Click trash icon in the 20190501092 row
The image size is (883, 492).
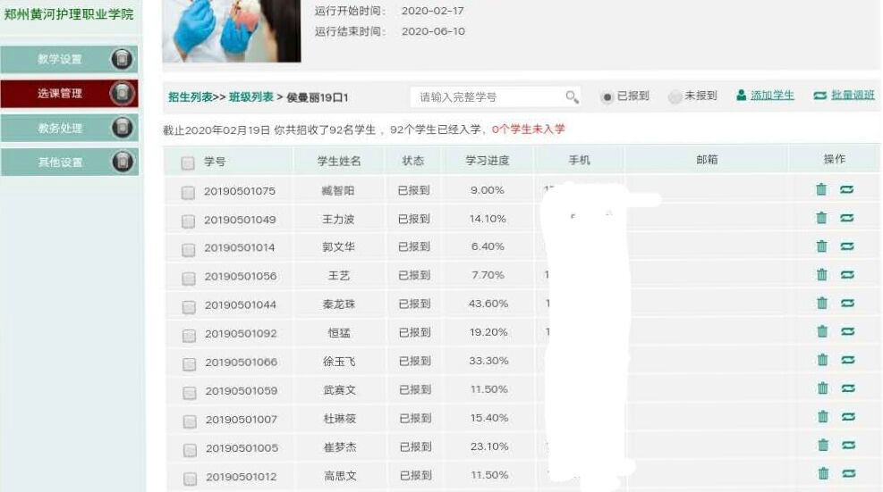point(821,332)
